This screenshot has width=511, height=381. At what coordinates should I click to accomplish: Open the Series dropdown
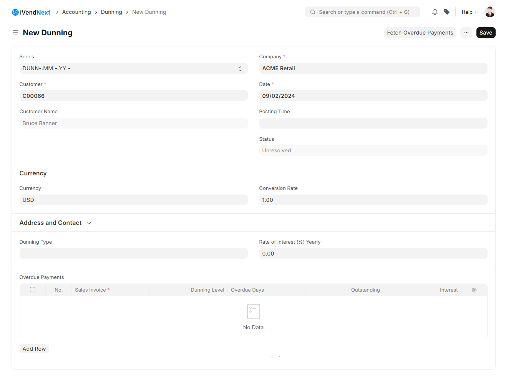coord(133,68)
